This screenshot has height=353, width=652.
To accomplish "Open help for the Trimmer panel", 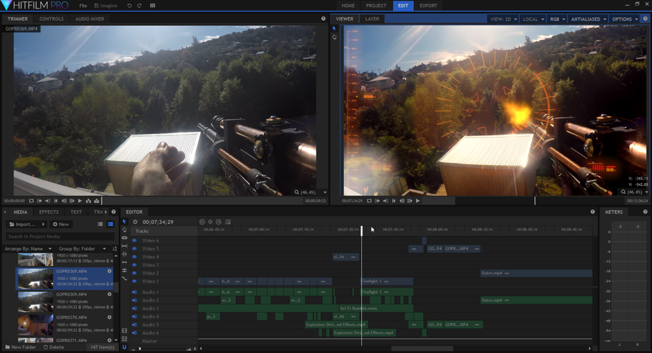I will tap(323, 19).
